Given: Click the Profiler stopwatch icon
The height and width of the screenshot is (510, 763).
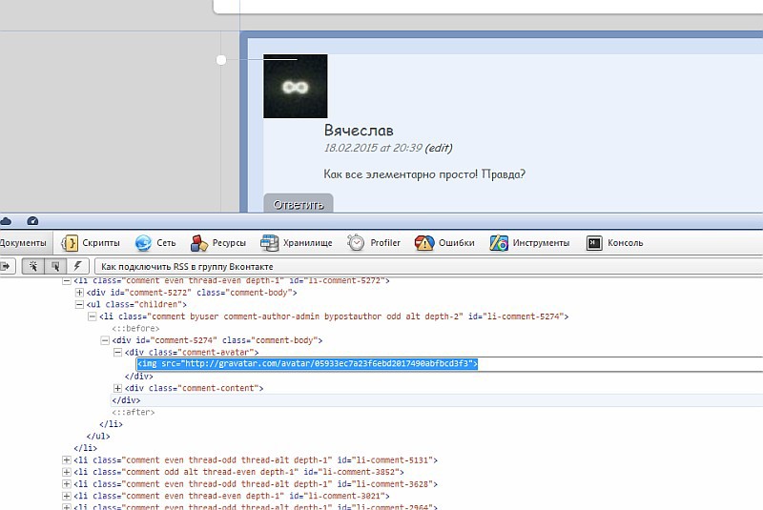Looking at the screenshot, I should pos(356,242).
